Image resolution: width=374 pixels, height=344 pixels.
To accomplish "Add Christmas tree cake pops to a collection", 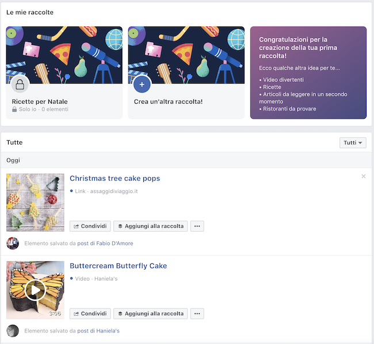I will pos(150,226).
